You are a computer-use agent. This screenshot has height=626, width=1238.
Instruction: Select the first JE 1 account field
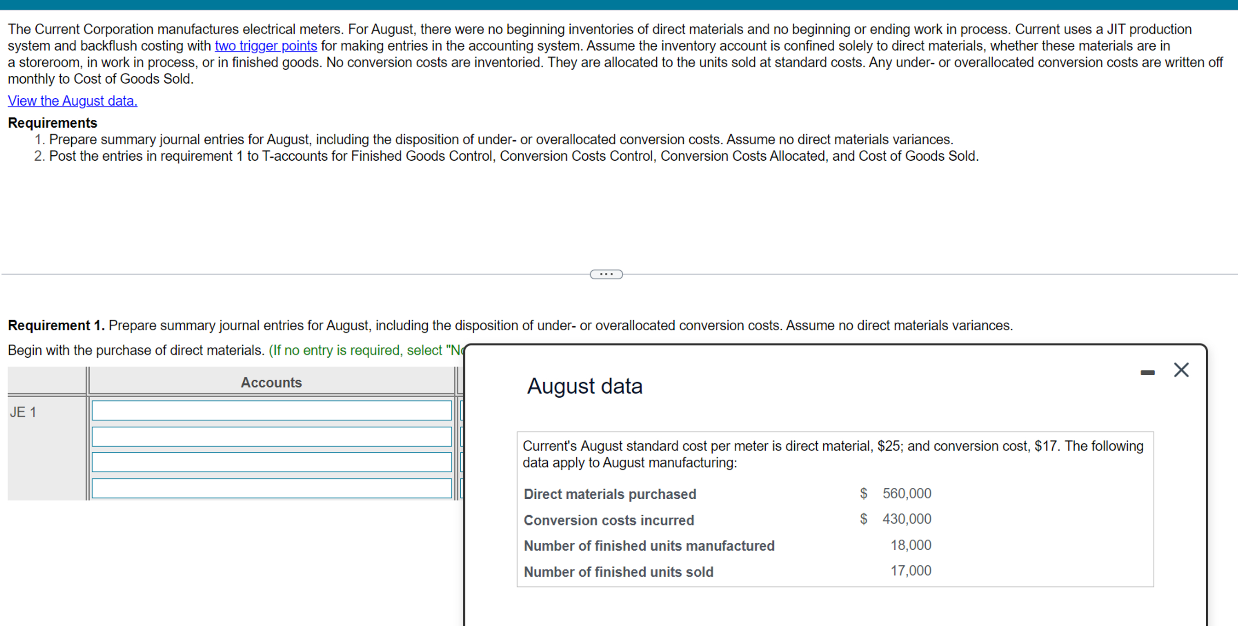271,411
